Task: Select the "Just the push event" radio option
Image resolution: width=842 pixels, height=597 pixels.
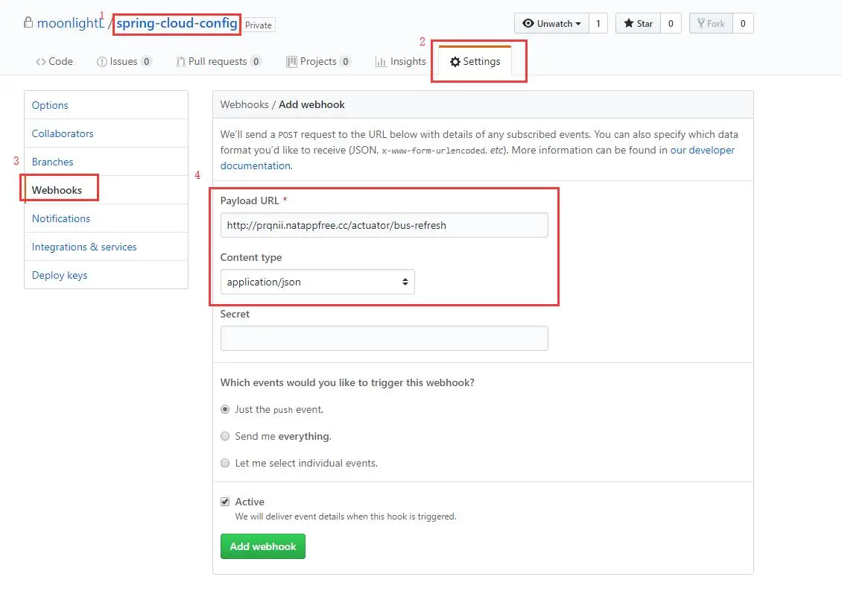Action: pos(225,409)
